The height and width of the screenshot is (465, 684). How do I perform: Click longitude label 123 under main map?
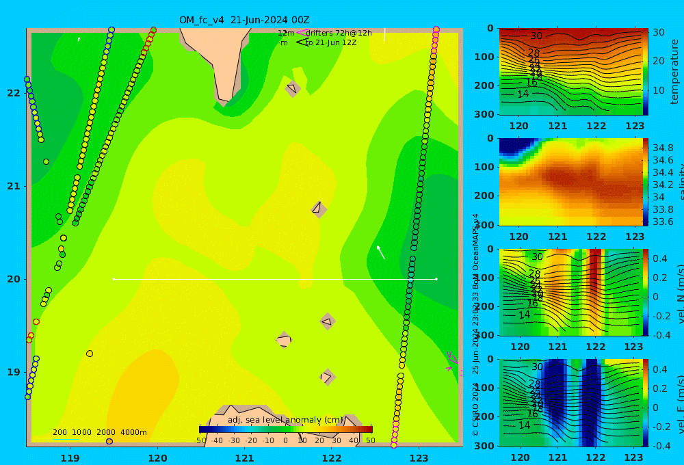(x=419, y=458)
